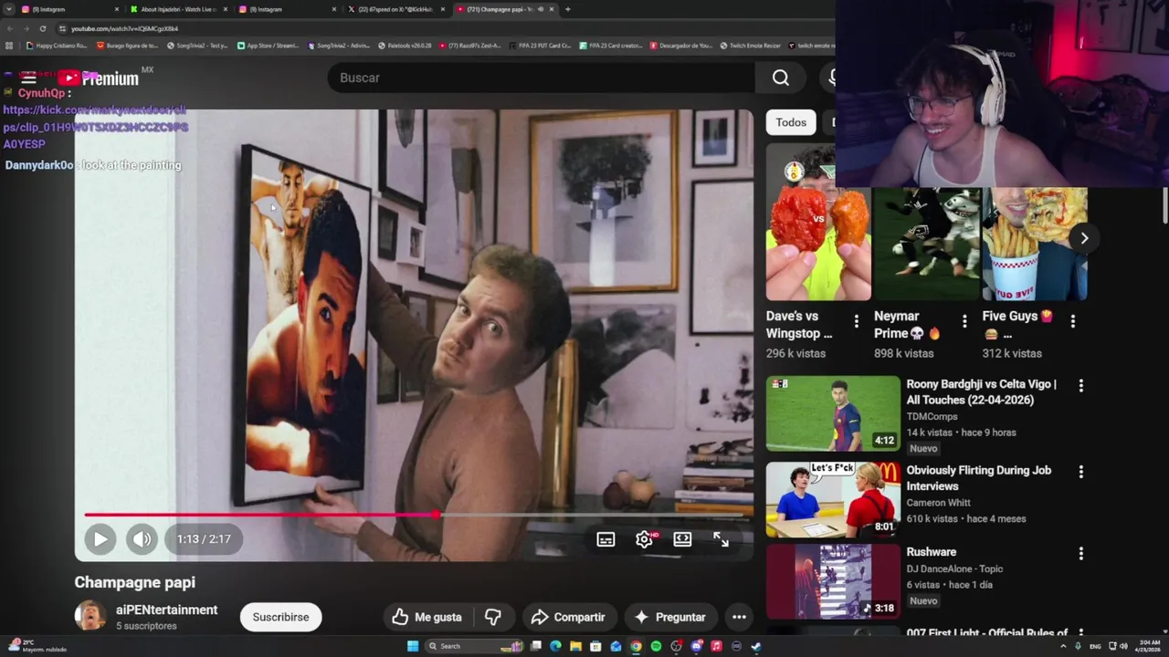1169x657 pixels.
Task: Enter fullscreen with the expand arrows icon
Action: [x=721, y=539]
